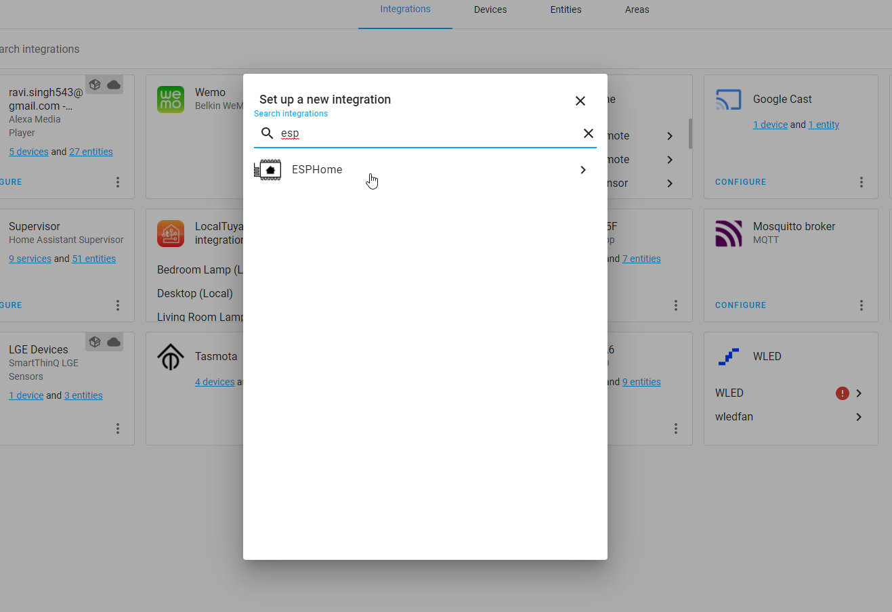Click Configure on Google Cast card
892x612 pixels.
point(740,182)
